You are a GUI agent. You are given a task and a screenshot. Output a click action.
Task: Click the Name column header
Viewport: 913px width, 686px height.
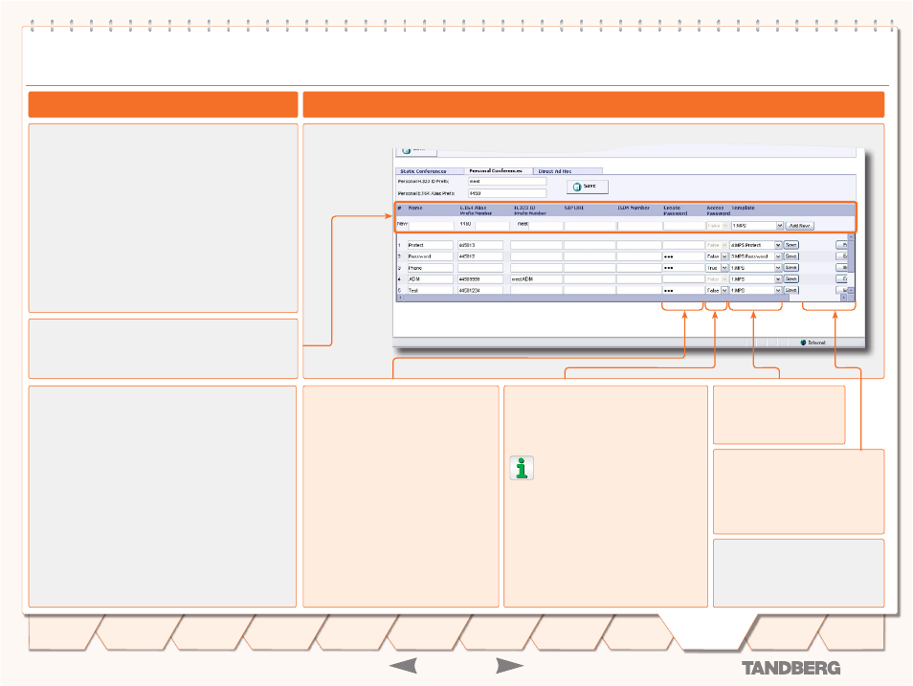click(x=415, y=208)
